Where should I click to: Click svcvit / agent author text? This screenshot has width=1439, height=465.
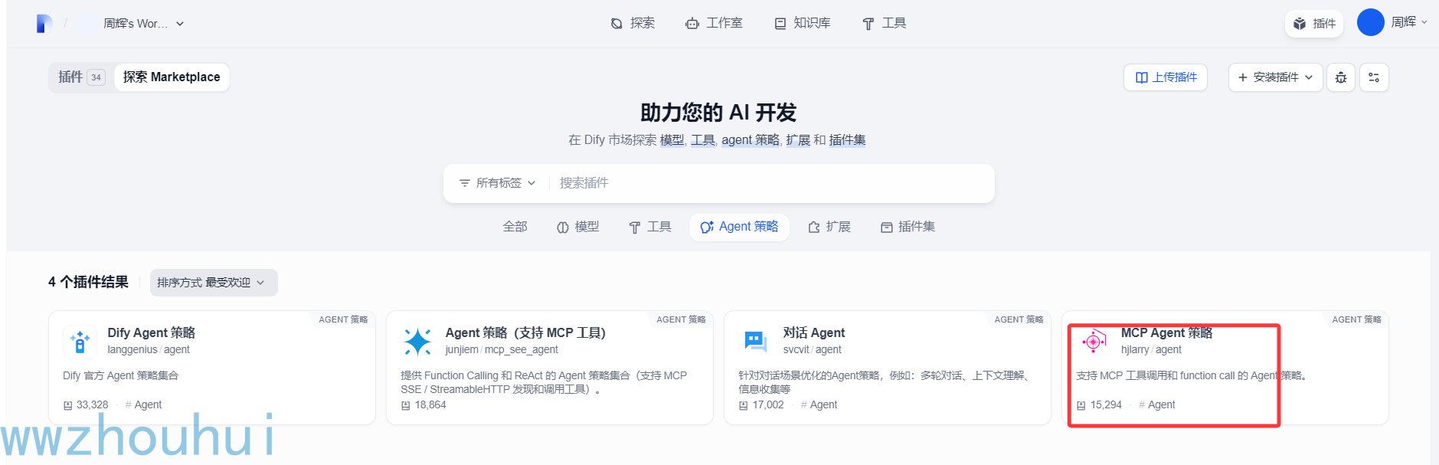pos(812,349)
